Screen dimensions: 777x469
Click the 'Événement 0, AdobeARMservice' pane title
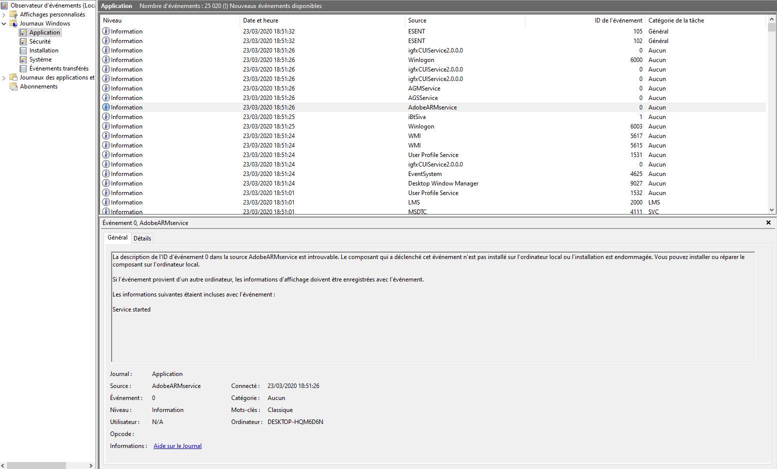coord(145,223)
